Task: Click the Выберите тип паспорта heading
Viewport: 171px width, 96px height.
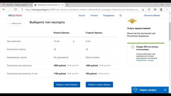Action: tap(47, 22)
